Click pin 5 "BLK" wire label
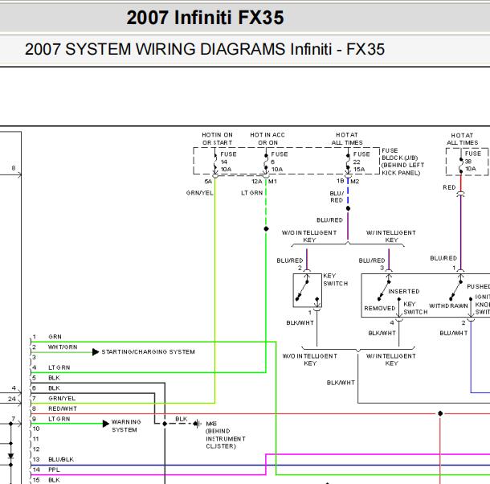This screenshot has height=484, width=490. point(54,378)
